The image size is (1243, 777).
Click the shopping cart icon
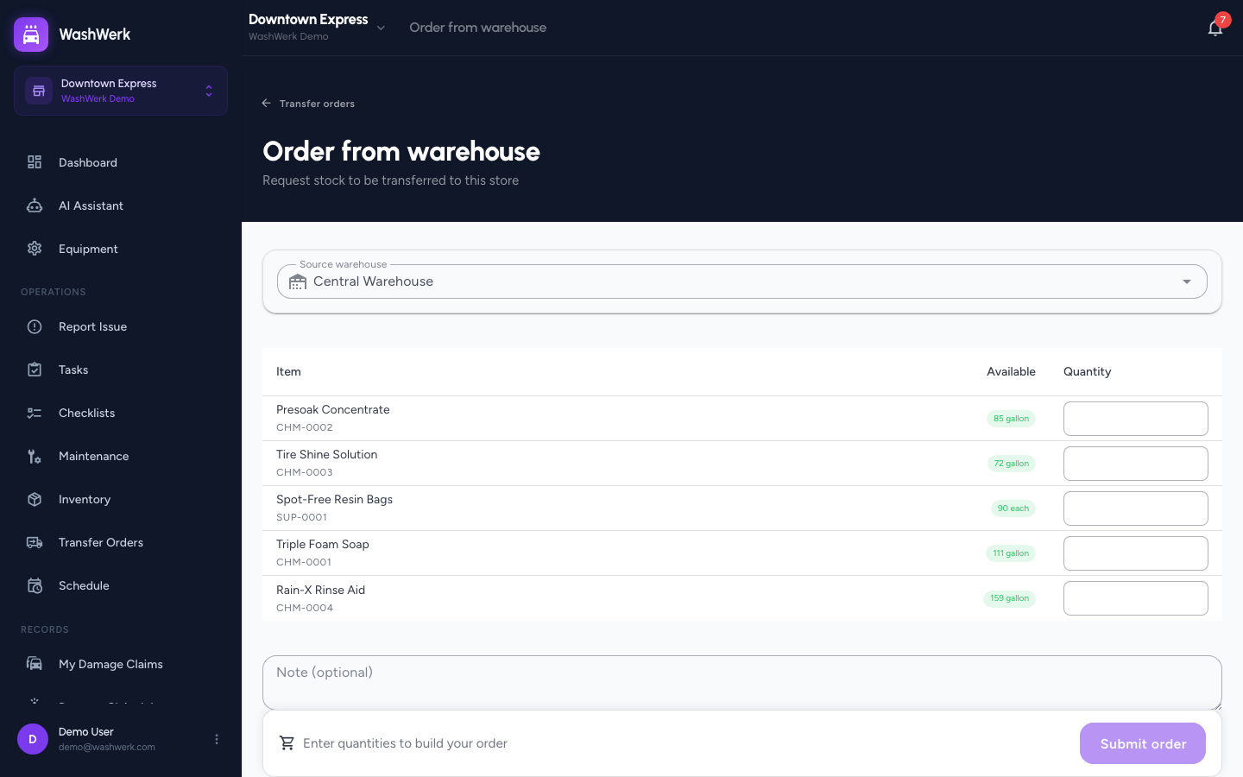[287, 743]
